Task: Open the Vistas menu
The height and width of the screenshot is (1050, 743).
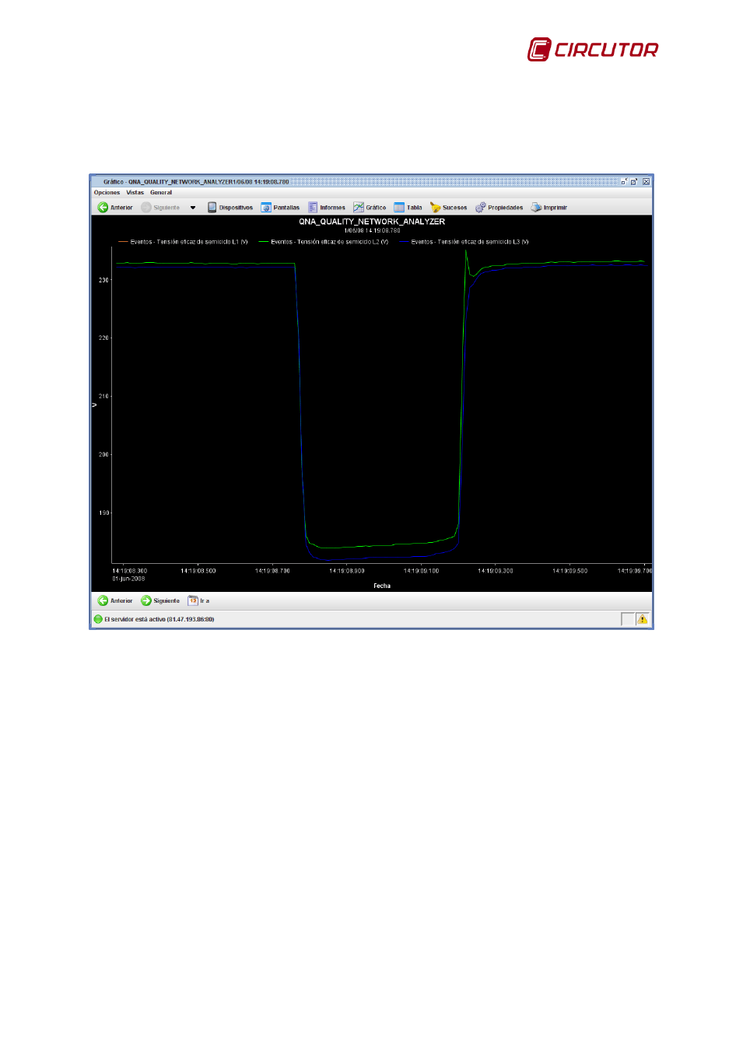Action: [x=135, y=192]
